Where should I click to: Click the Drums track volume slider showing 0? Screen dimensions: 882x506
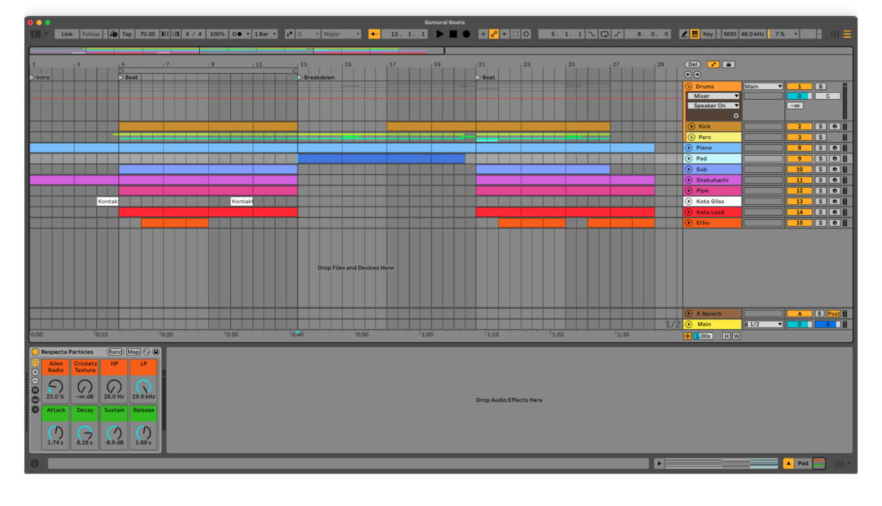[x=799, y=96]
